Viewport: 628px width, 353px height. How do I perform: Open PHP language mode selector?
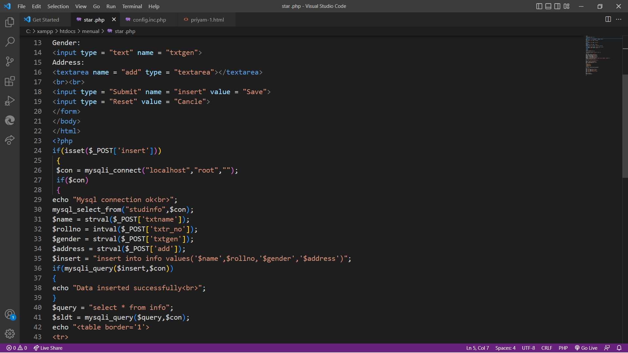coord(563,348)
